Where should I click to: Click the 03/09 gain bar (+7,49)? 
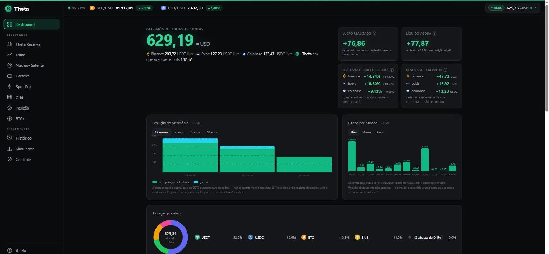(425, 160)
